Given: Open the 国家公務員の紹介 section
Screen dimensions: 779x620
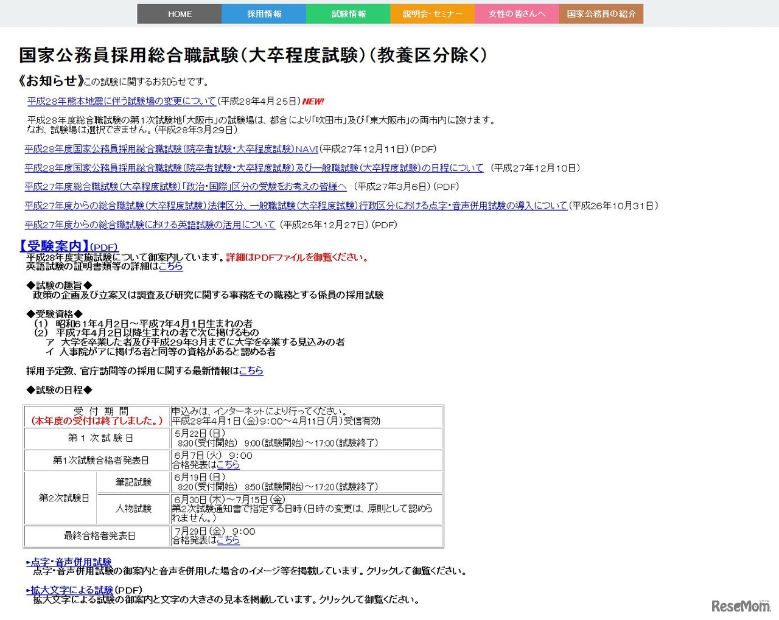Looking at the screenshot, I should pos(601,13).
